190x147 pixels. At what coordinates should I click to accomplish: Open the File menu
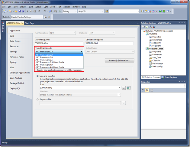(4, 7)
